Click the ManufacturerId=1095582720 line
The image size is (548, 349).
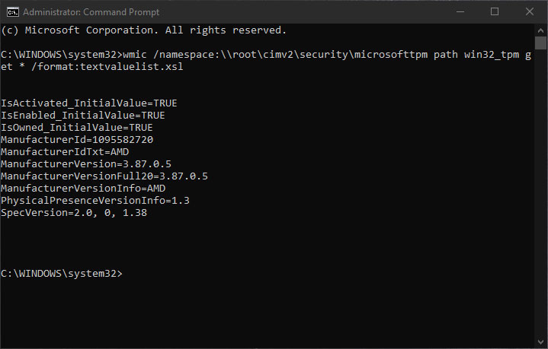point(77,140)
